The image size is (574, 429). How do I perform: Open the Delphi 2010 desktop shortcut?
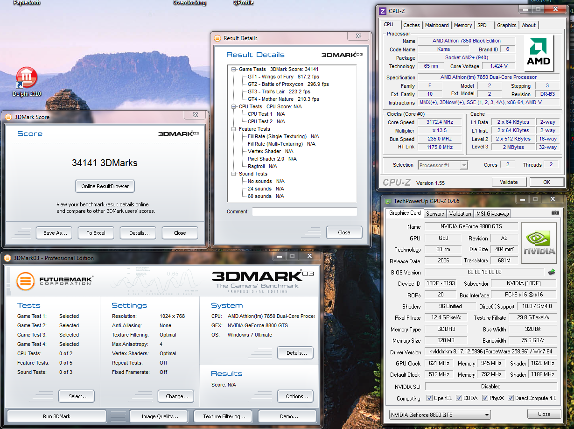coord(27,81)
